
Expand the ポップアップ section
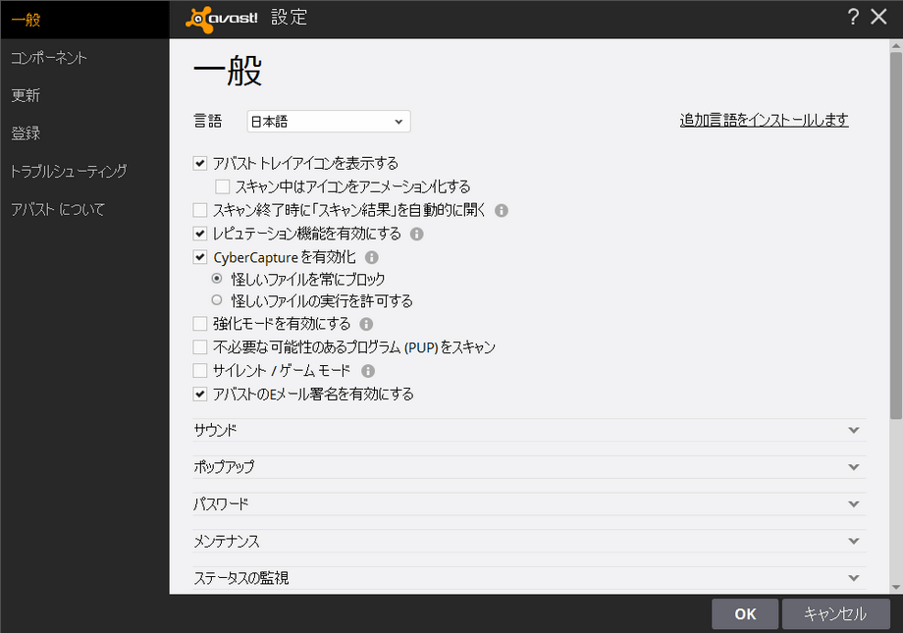point(529,467)
